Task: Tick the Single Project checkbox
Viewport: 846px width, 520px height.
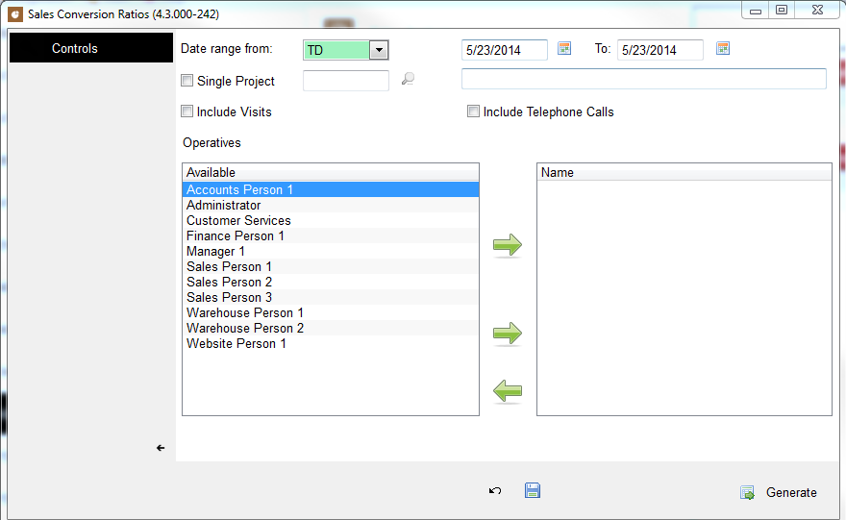Action: [x=187, y=81]
